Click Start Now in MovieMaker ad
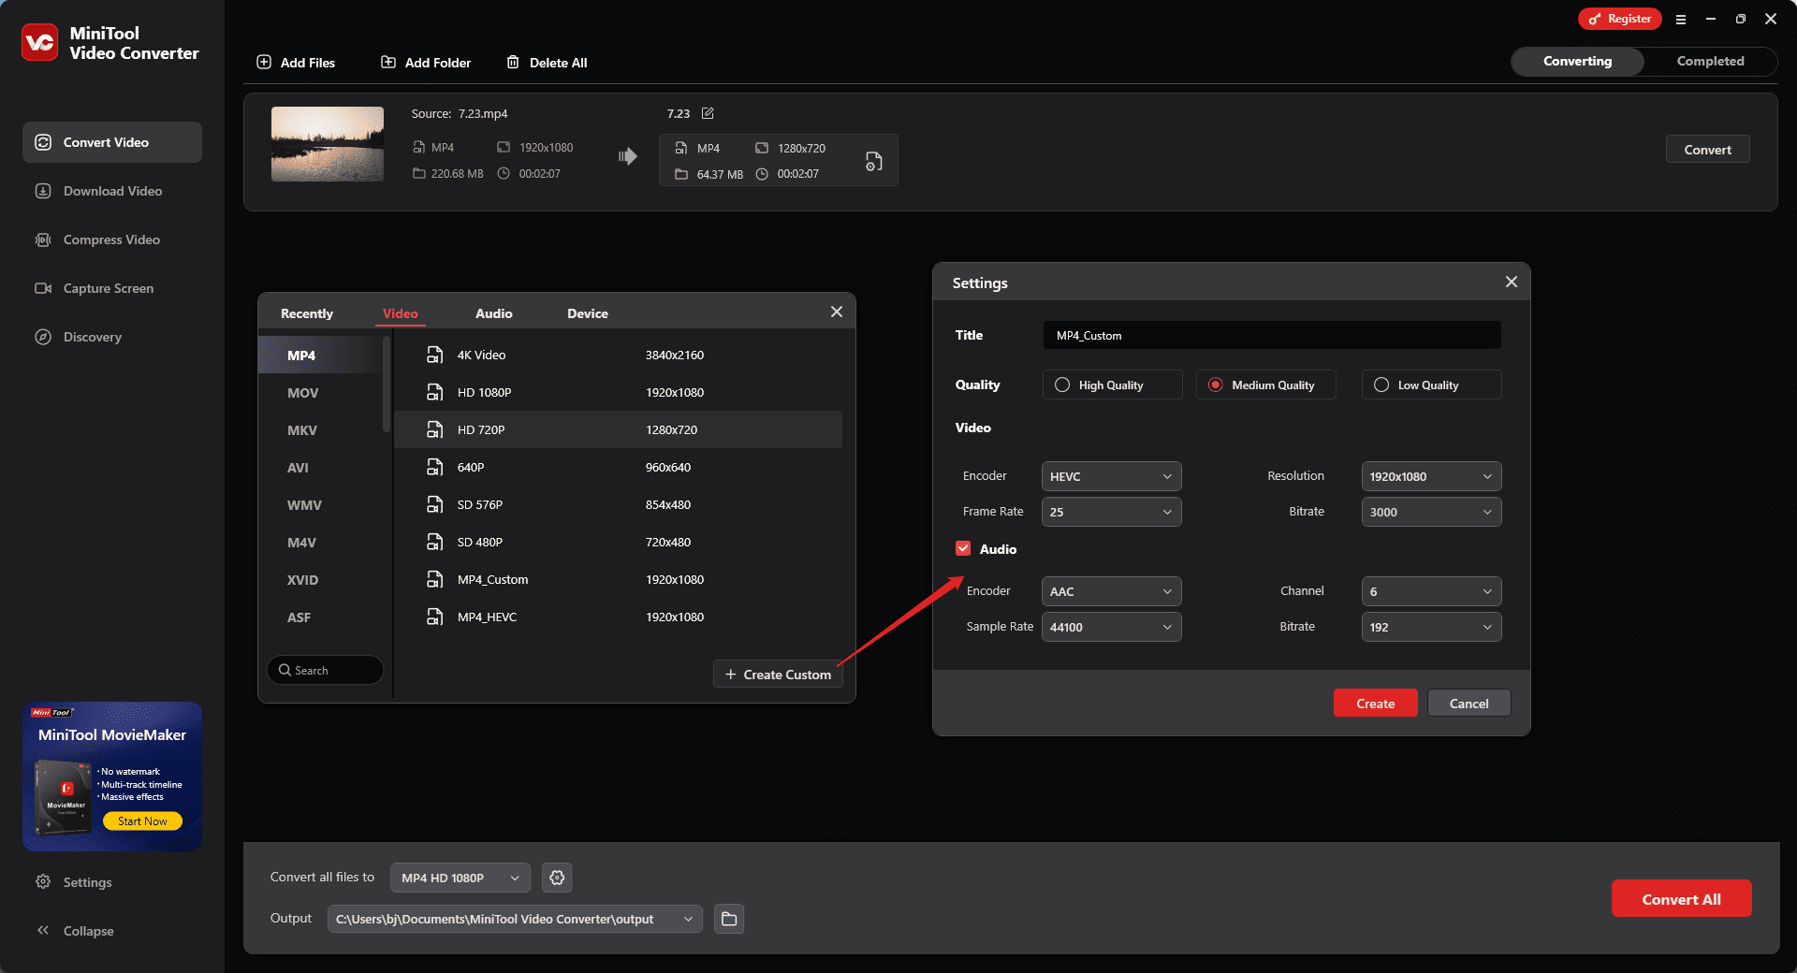1797x973 pixels. pyautogui.click(x=142, y=821)
